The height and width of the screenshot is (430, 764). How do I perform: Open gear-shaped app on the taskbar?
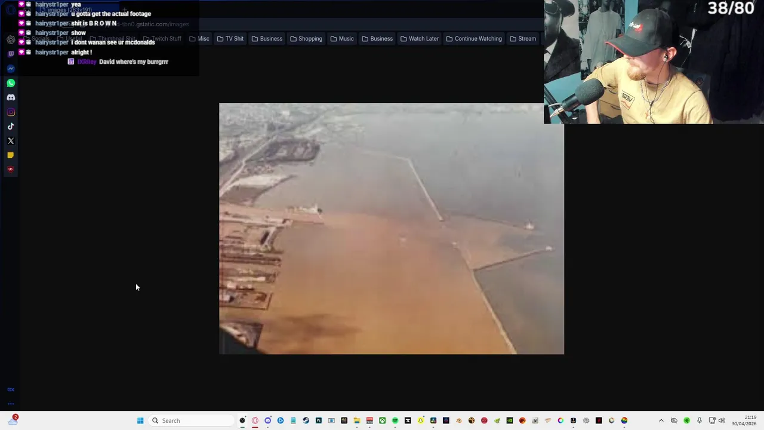coord(586,420)
